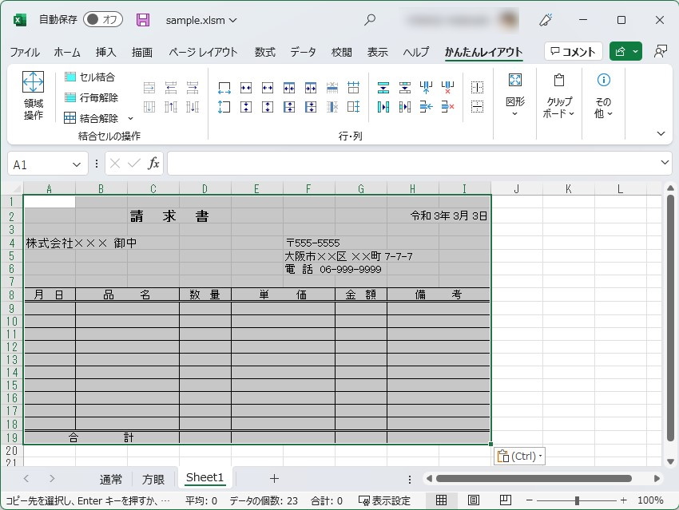Viewport: 679px width, 510px height.
Task: Click the paste options (Ctrl) popup button
Action: point(519,455)
